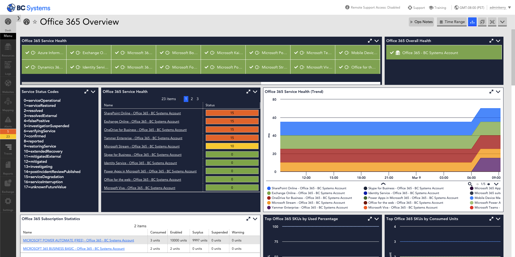515x257 pixels.
Task: Click the Menu tab in sidebar
Action: 8,36
